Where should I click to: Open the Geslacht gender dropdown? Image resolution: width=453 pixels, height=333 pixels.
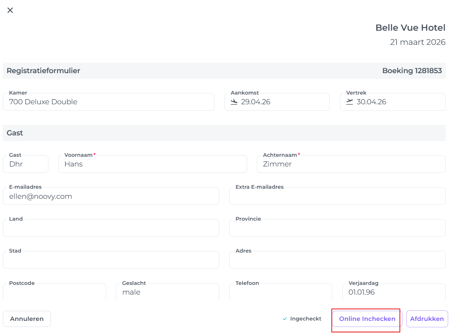click(x=167, y=292)
